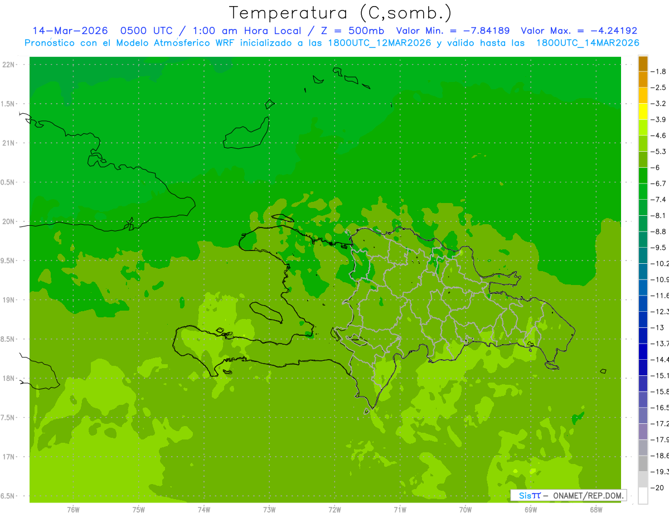Click the '76W' longitude axis label
Screen dimensions: 669x517
(x=73, y=510)
